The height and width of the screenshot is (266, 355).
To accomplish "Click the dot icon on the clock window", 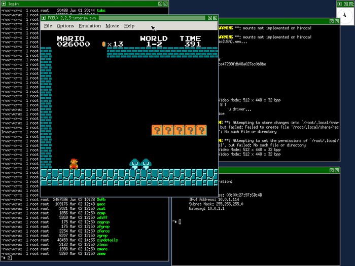I will (x=339, y=3).
